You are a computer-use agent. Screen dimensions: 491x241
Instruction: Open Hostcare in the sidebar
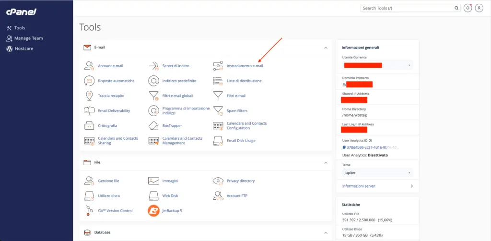click(23, 48)
